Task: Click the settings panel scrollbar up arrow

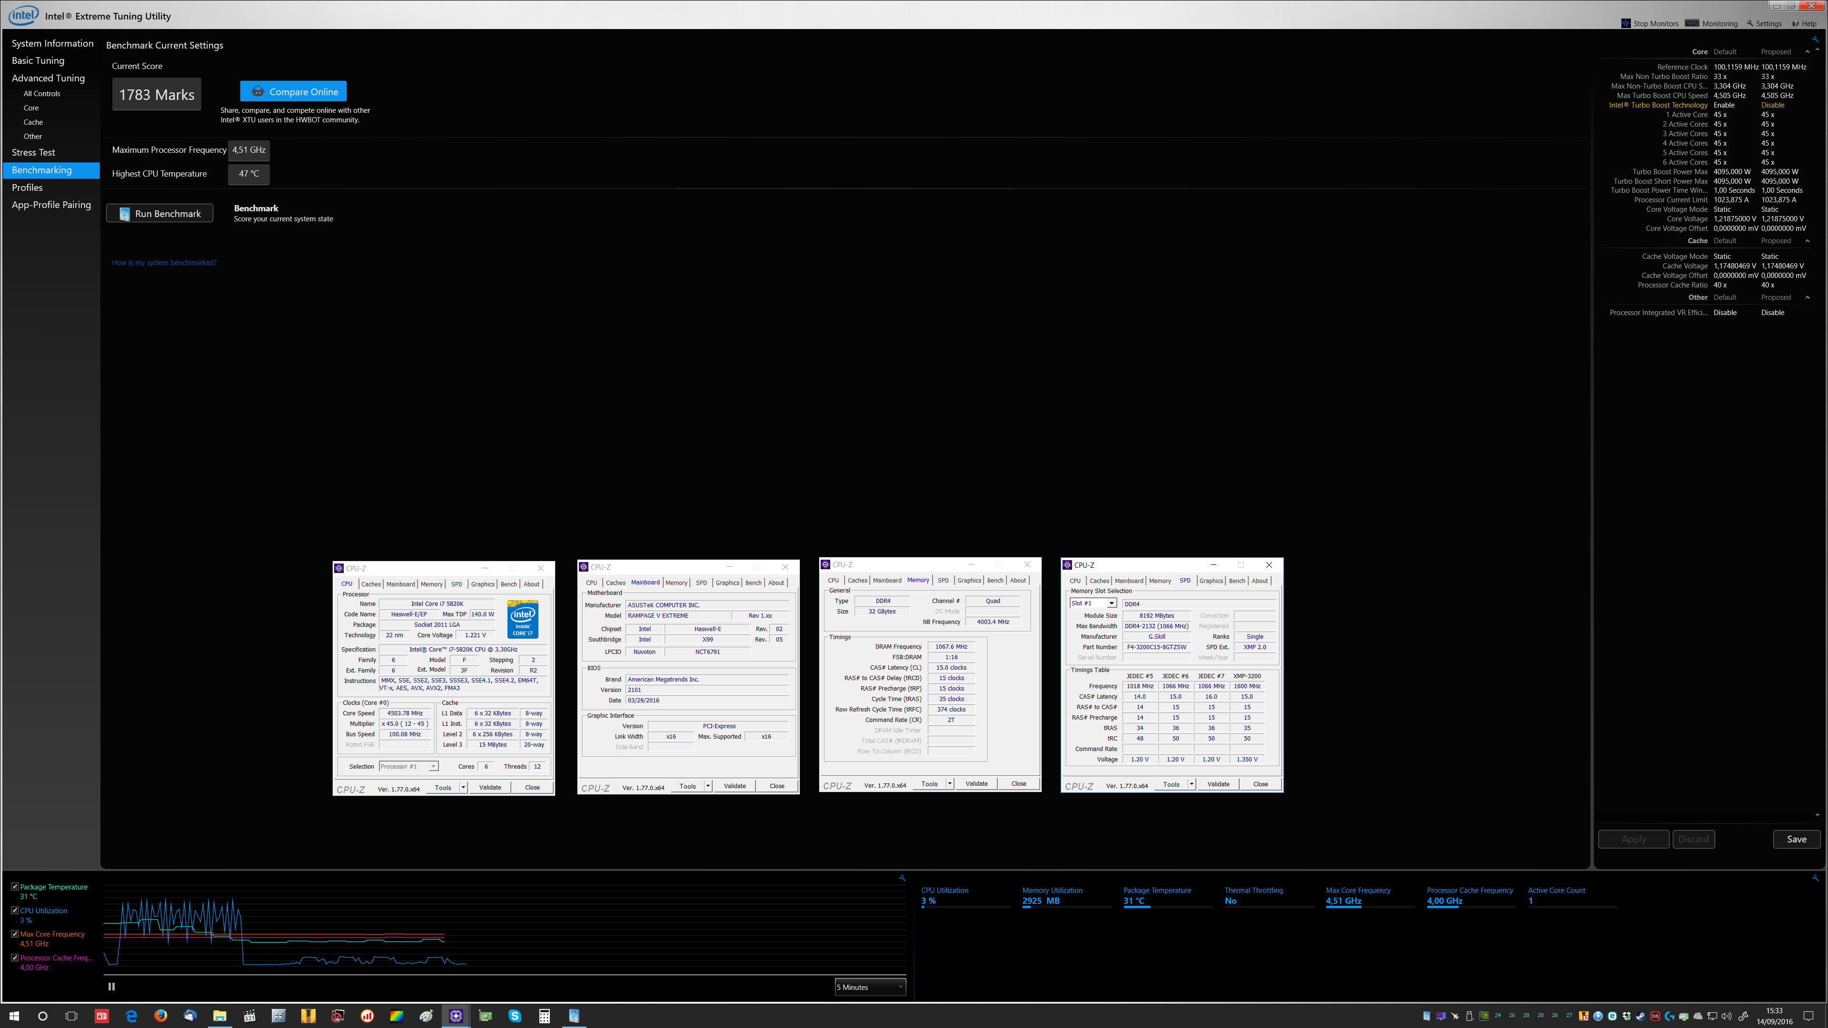Action: (1818, 49)
